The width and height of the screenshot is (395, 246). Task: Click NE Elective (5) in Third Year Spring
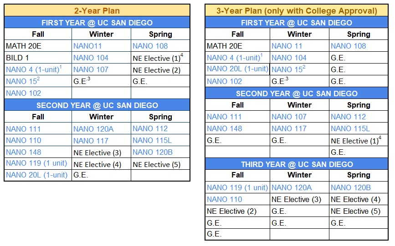355,211
